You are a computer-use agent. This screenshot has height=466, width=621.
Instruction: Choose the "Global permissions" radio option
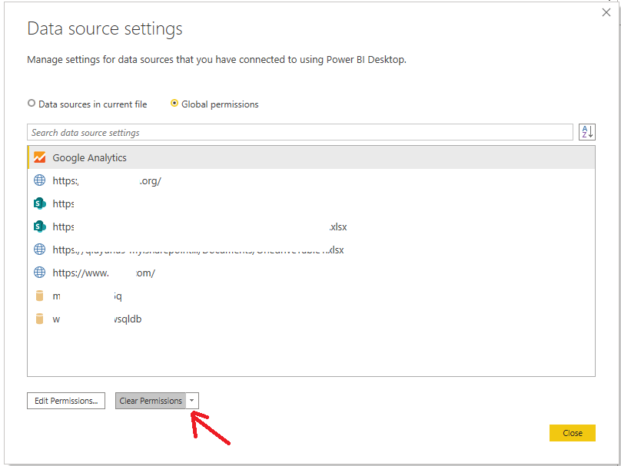click(x=174, y=104)
